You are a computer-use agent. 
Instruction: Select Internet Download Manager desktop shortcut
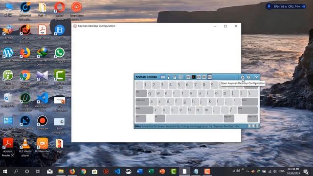(x=43, y=57)
